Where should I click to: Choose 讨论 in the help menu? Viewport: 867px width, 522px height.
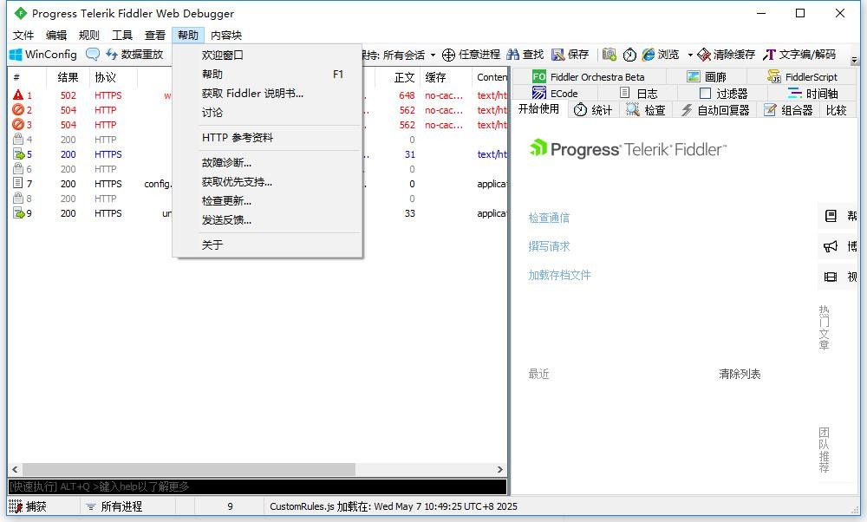point(268,113)
